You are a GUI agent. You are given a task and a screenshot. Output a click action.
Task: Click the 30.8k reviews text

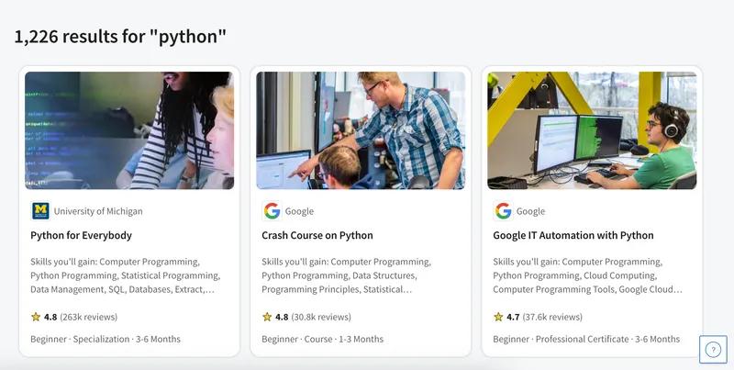[321, 317]
